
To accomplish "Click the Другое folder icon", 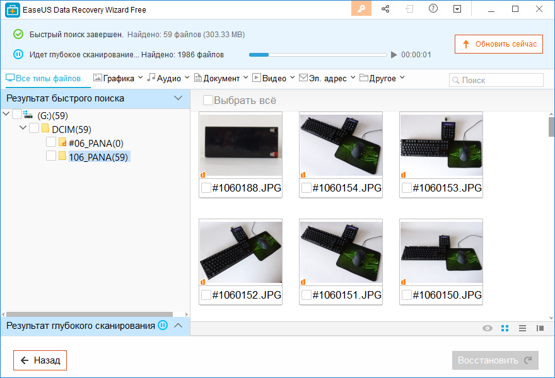I will tap(363, 77).
